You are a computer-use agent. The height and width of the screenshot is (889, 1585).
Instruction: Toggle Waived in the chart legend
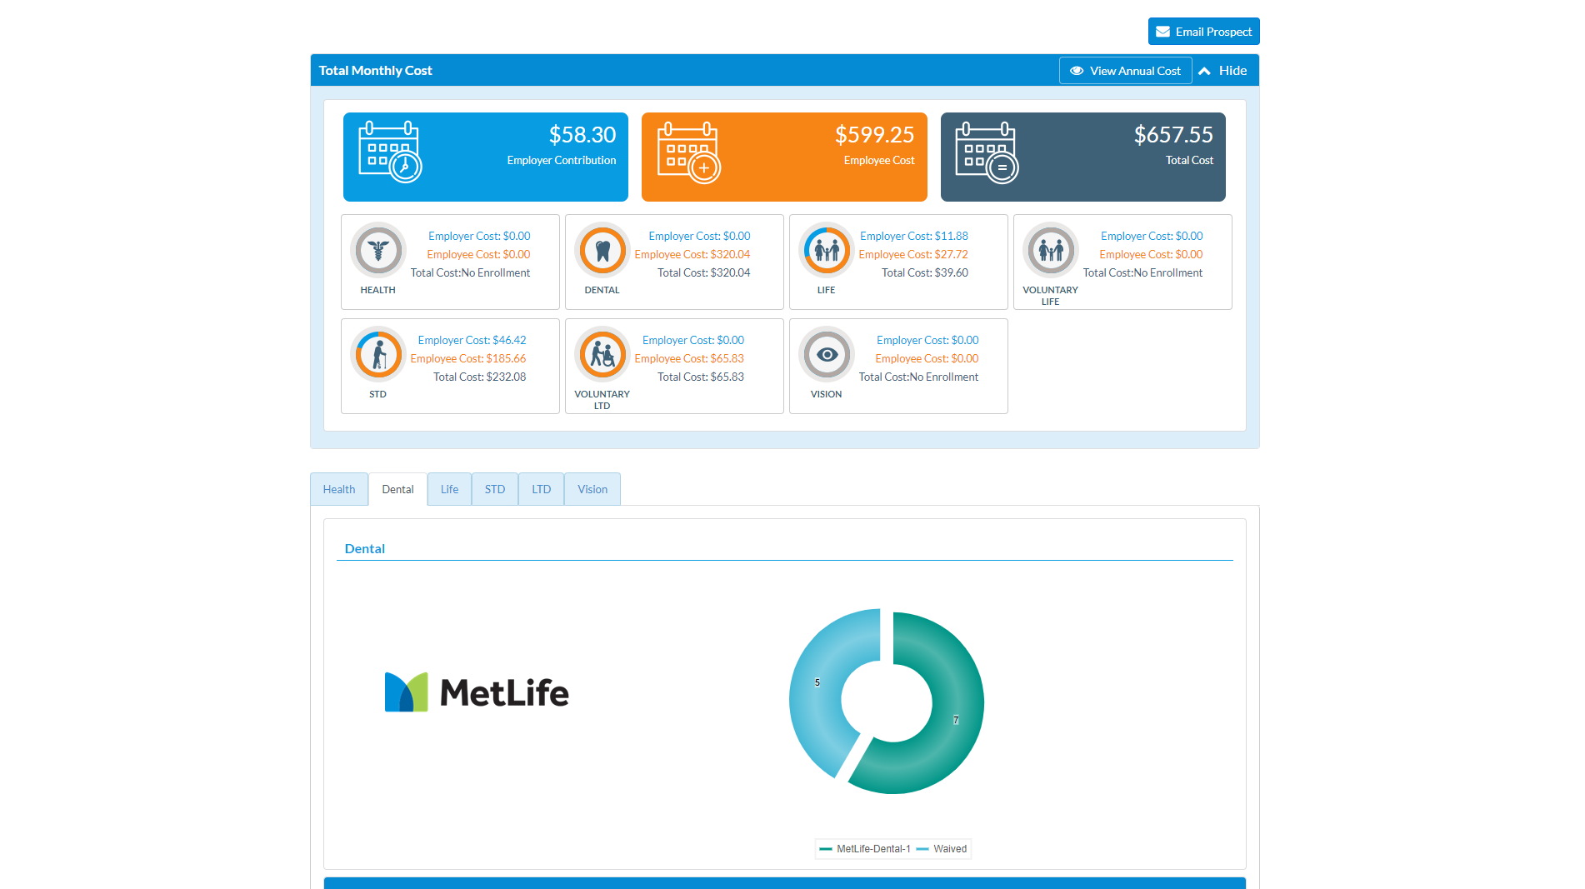pos(942,849)
